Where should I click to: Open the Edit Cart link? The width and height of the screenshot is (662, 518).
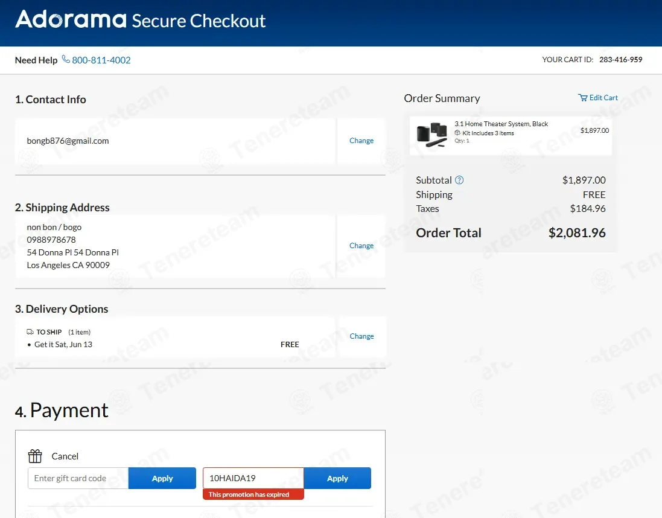tap(603, 98)
